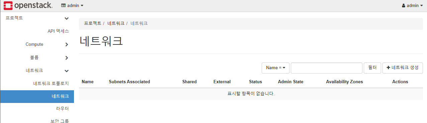Screen dimensions: 427x123
Task: Click the Admin State column header
Action: (x=290, y=82)
